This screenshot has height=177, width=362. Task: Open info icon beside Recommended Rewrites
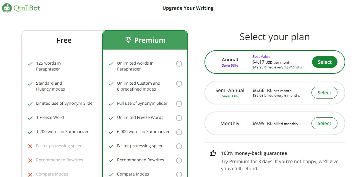[x=179, y=160]
